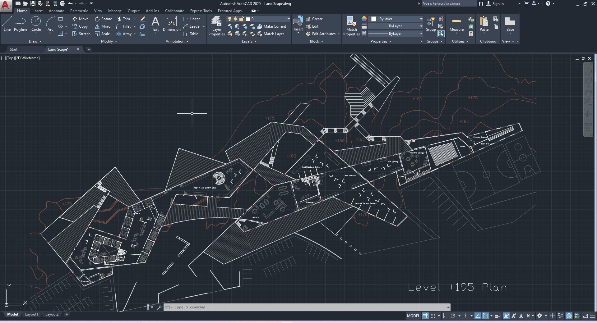Viewport: 597px width, 323px height.
Task: Open the linetype ByLayer dropdown
Action: pos(396,34)
